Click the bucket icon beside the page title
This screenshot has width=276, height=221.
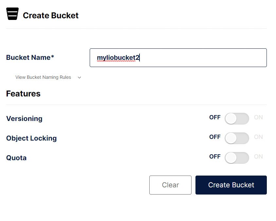tap(12, 14)
